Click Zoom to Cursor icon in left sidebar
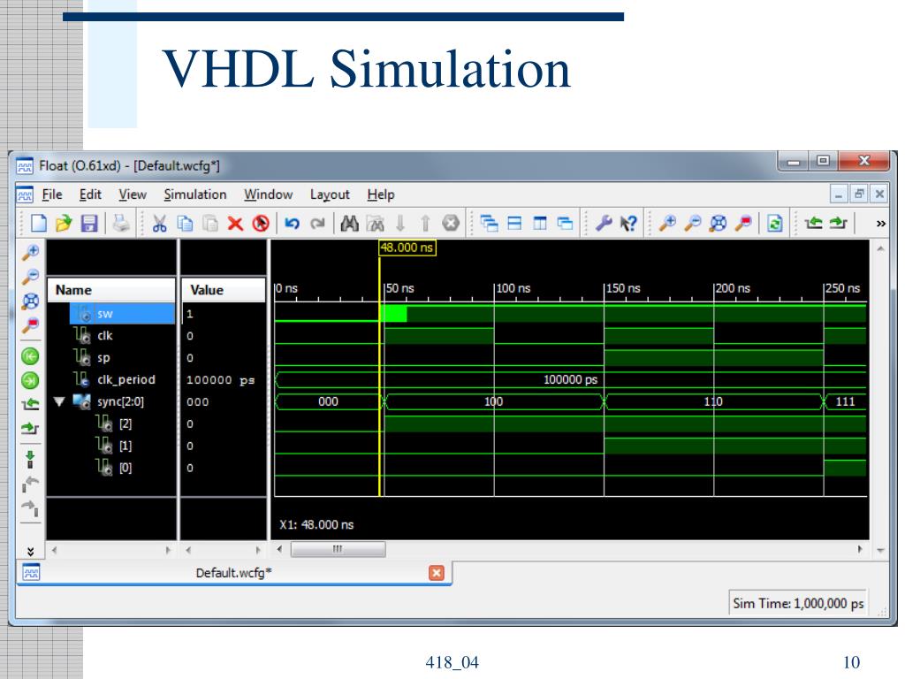 pos(30,325)
